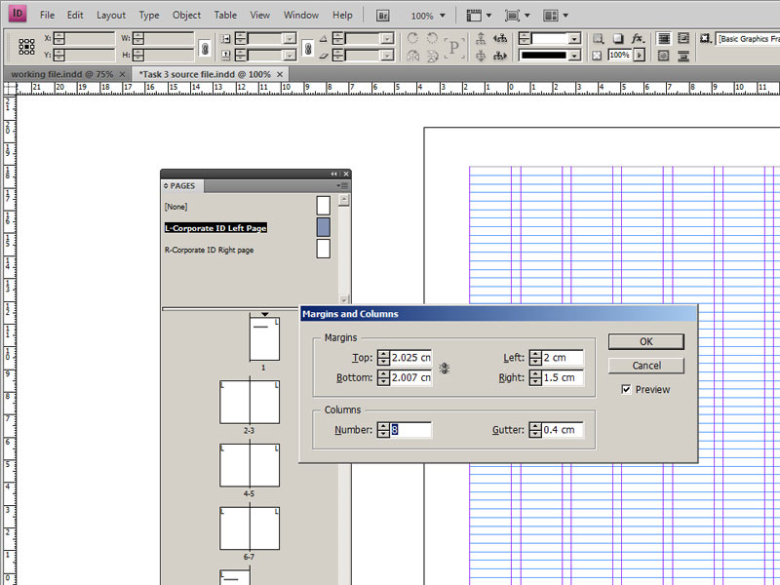Select the reference point locator grid
Viewport: 780px width, 585px height.
click(26, 46)
